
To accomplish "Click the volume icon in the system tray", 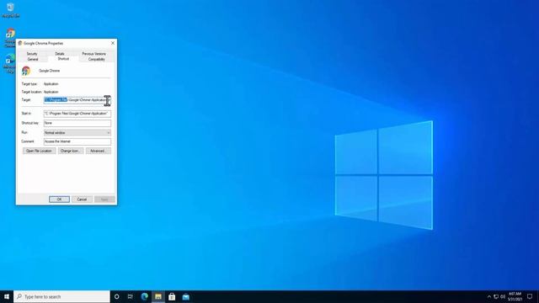I will coord(503,296).
